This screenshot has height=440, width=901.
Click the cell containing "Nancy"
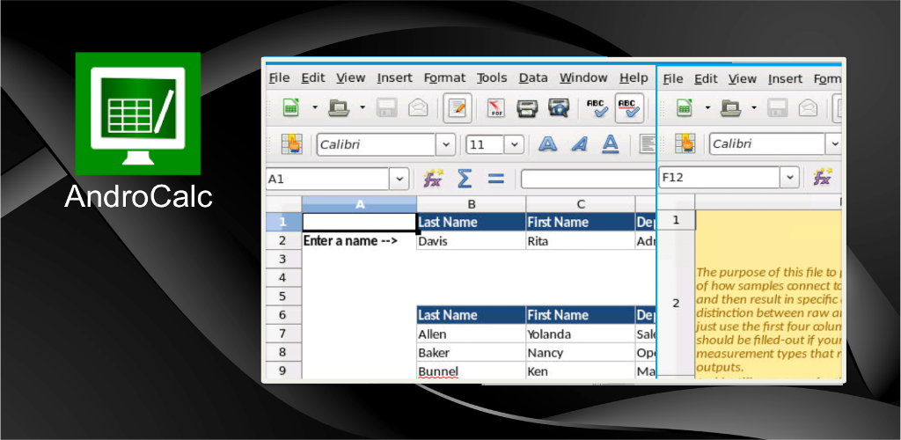pyautogui.click(x=581, y=352)
